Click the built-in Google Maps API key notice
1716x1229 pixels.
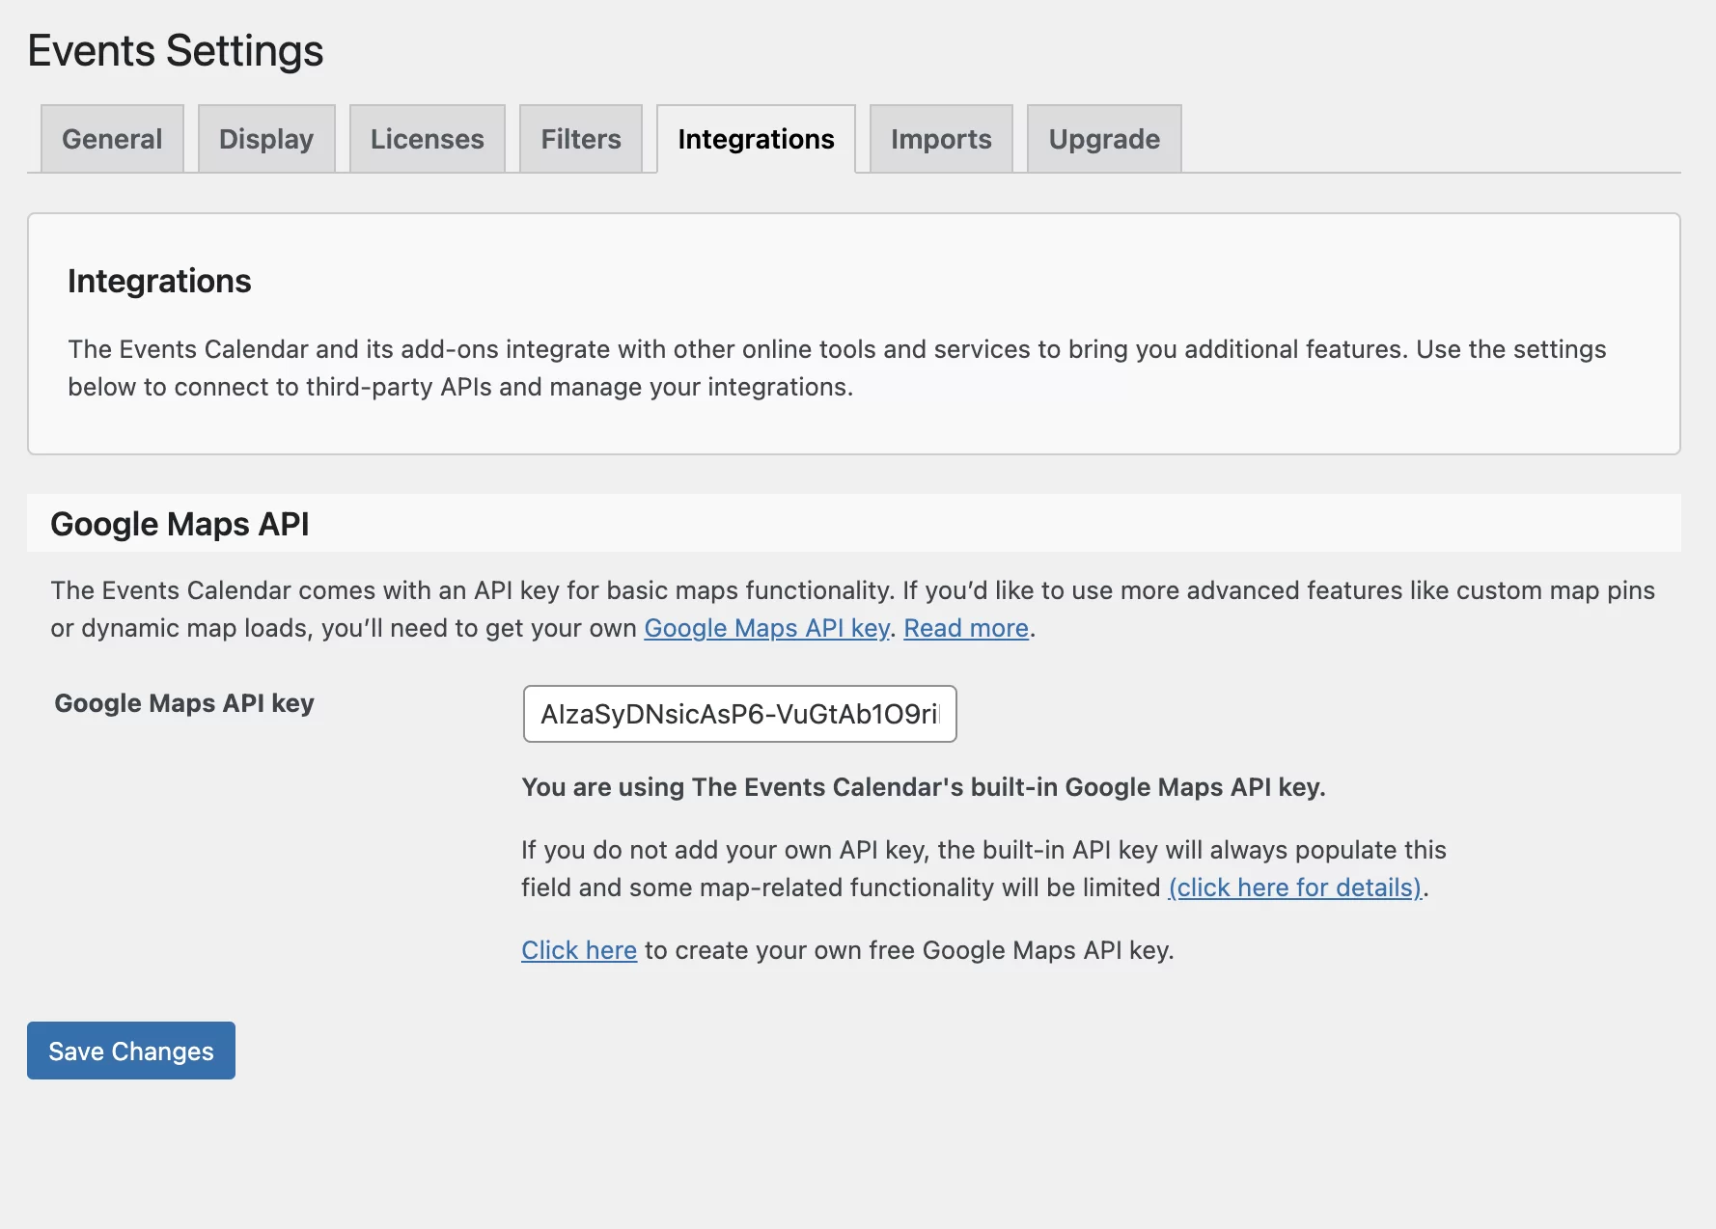pyautogui.click(x=924, y=787)
